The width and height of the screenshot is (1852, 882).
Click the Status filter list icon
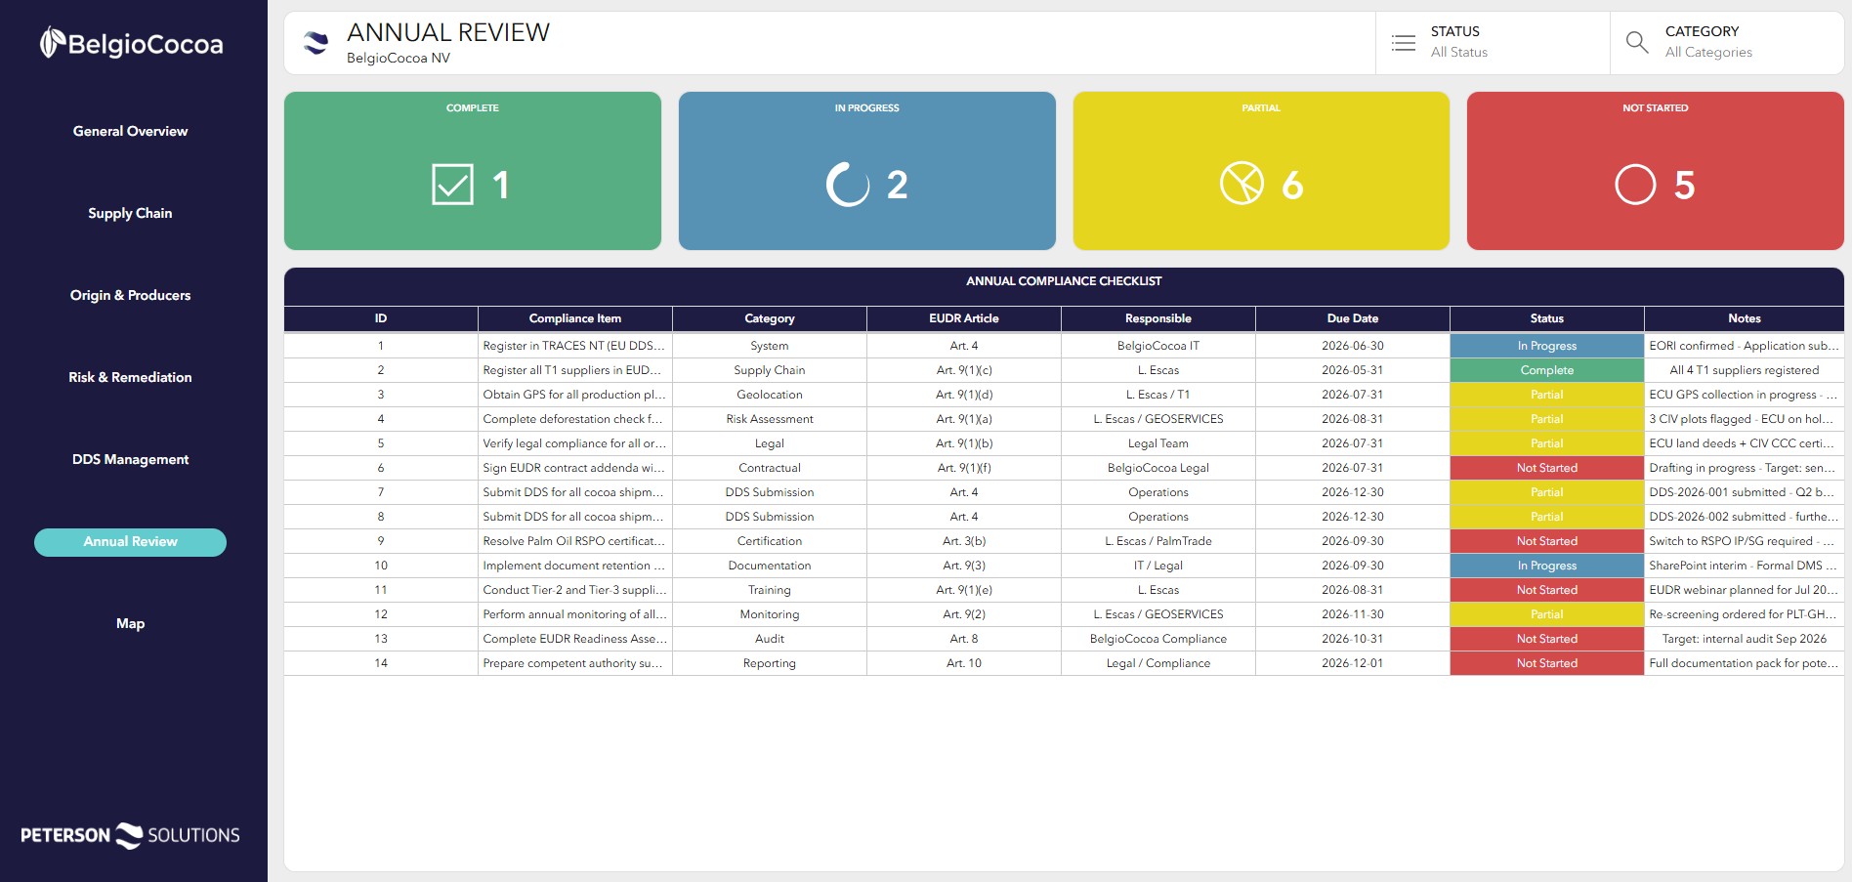click(x=1404, y=43)
